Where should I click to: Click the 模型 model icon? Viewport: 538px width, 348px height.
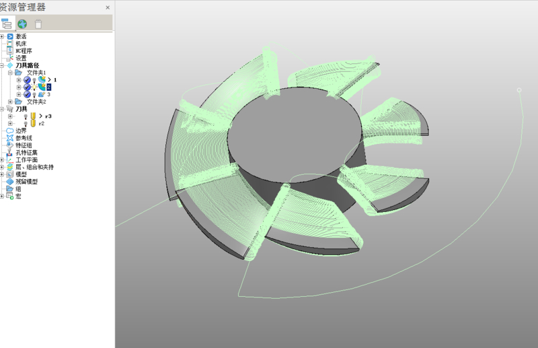click(x=10, y=174)
